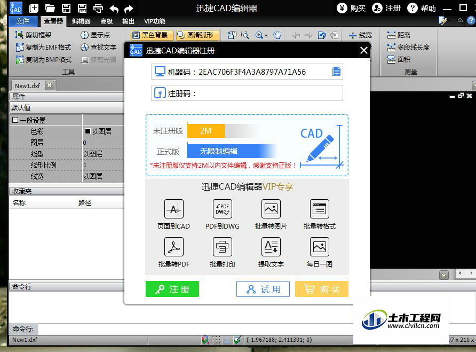The image size is (476, 352).
Task: Open 购买 purchase from the title bar
Action: coord(351,8)
